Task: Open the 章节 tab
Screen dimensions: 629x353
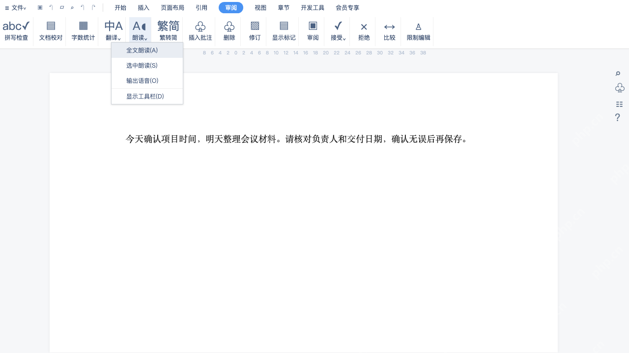Action: point(284,8)
